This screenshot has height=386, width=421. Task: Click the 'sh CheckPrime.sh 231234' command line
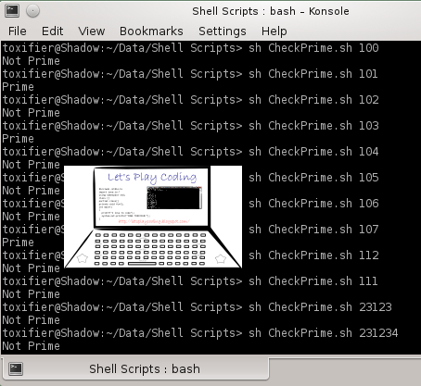click(x=324, y=333)
